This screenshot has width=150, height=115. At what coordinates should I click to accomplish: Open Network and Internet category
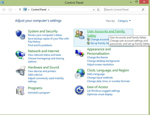(43, 51)
